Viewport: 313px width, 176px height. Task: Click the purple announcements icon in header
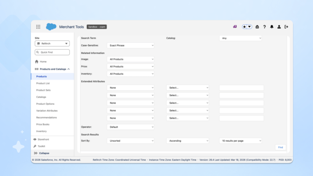click(x=235, y=27)
